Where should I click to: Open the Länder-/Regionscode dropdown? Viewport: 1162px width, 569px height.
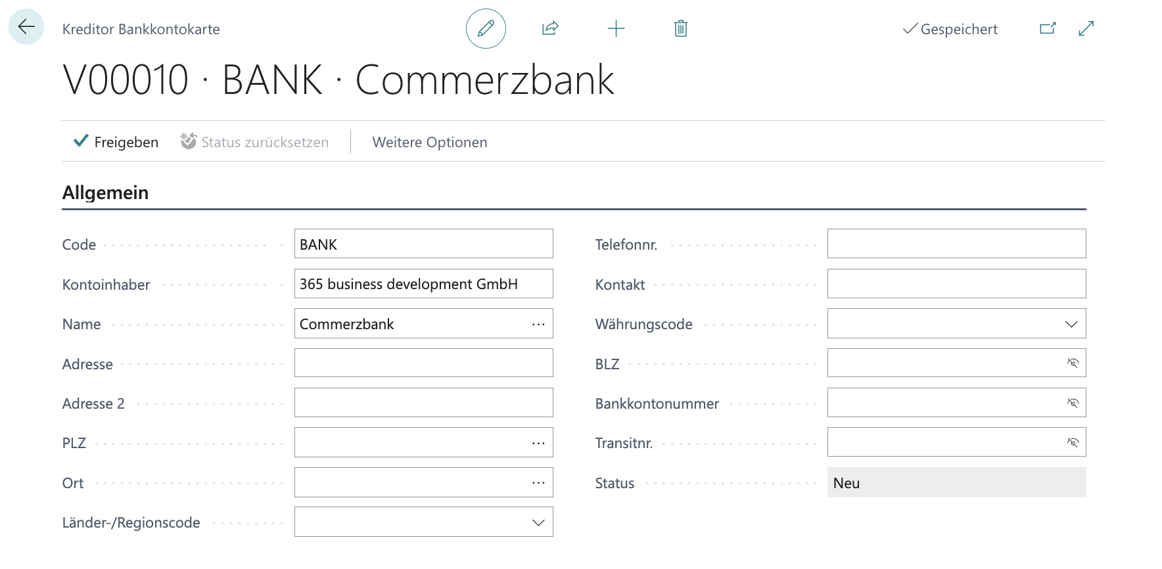pos(538,522)
